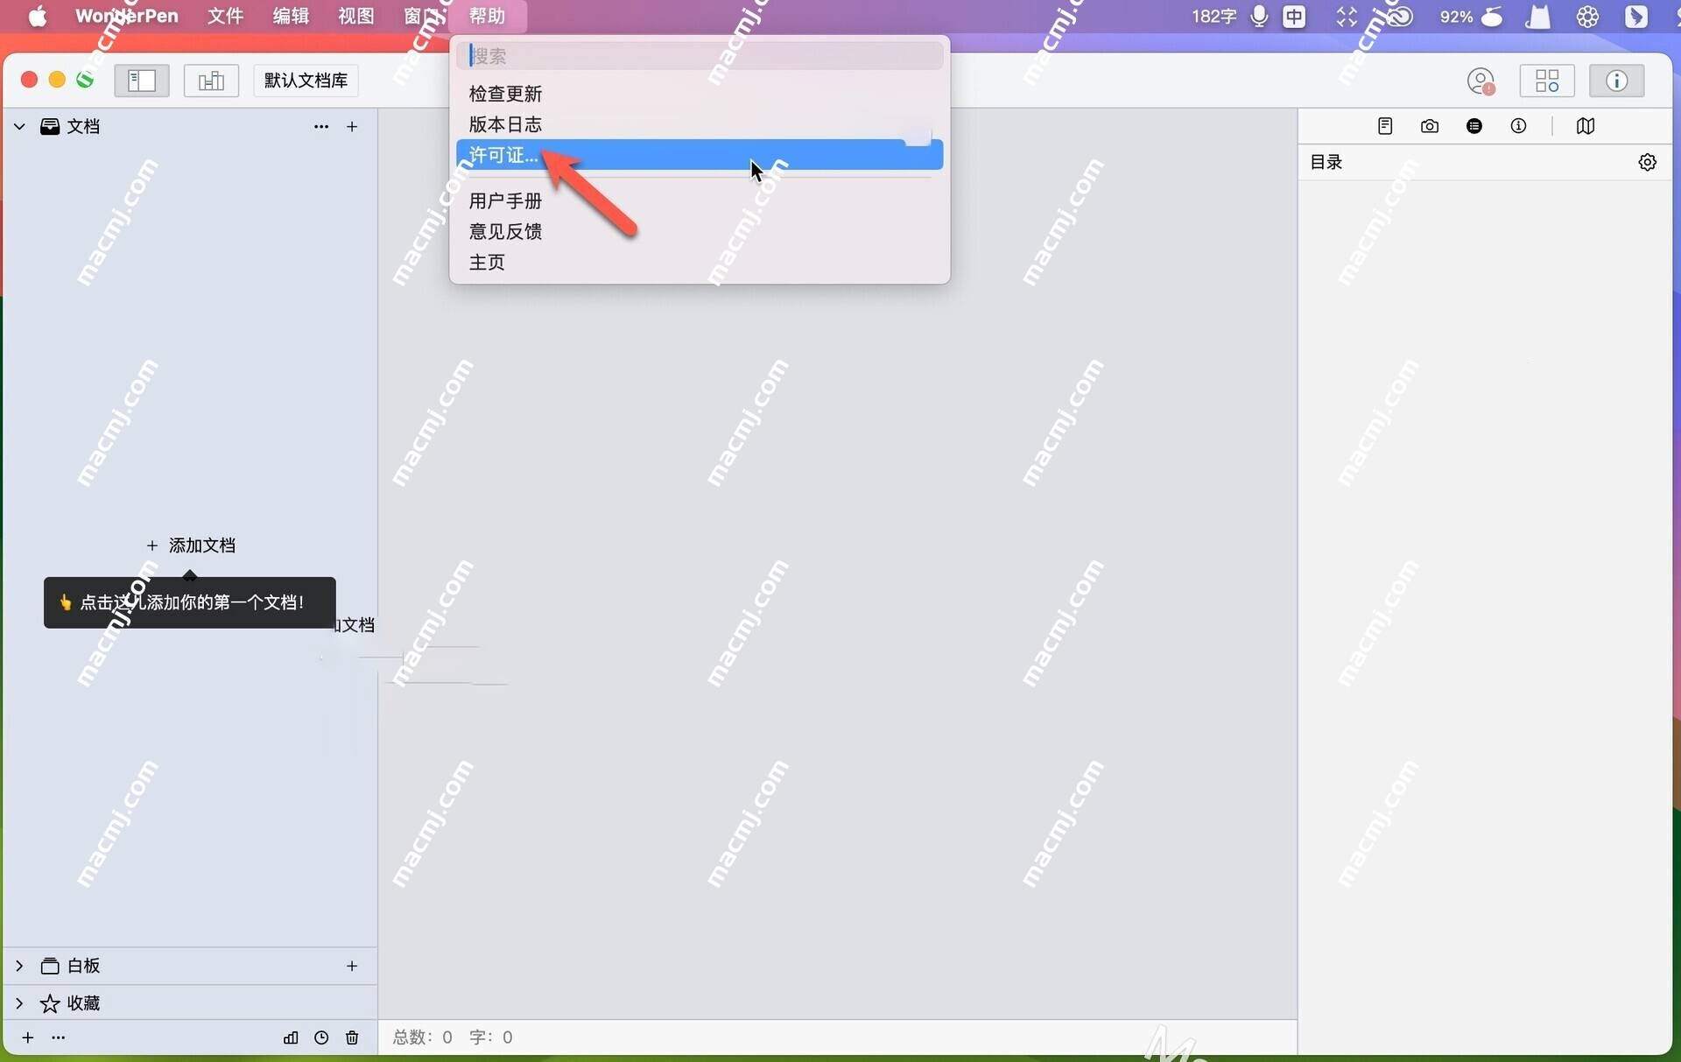
Task: Open the sidebar footer statistics icon
Action: pyautogui.click(x=291, y=1037)
